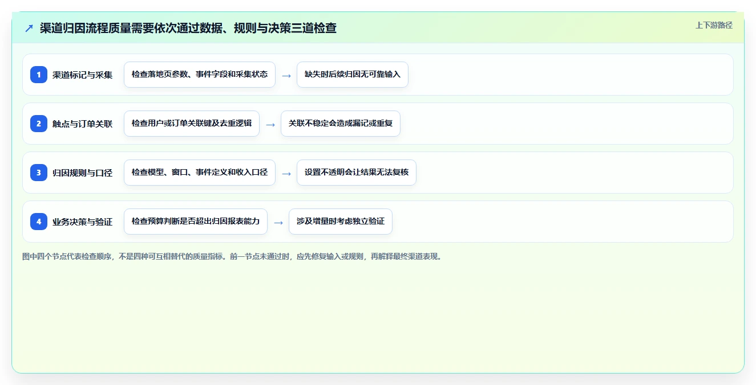Image resolution: width=756 pixels, height=385 pixels.
Task: Select the 归因规则与口径 step label
Action: (83, 173)
